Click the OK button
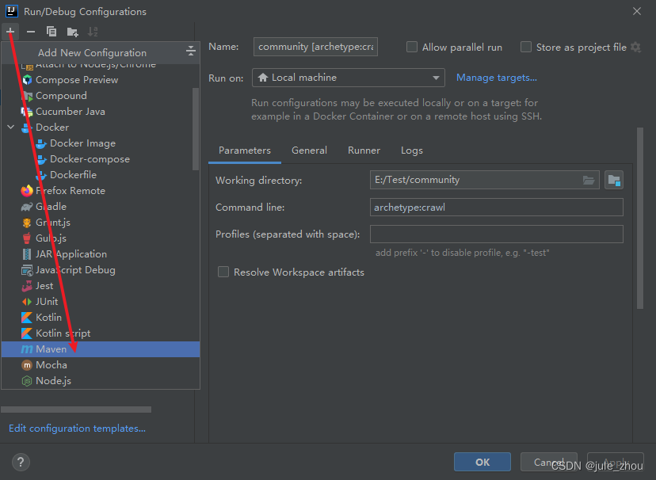Screen dimensions: 656x480 pyautogui.click(x=482, y=462)
